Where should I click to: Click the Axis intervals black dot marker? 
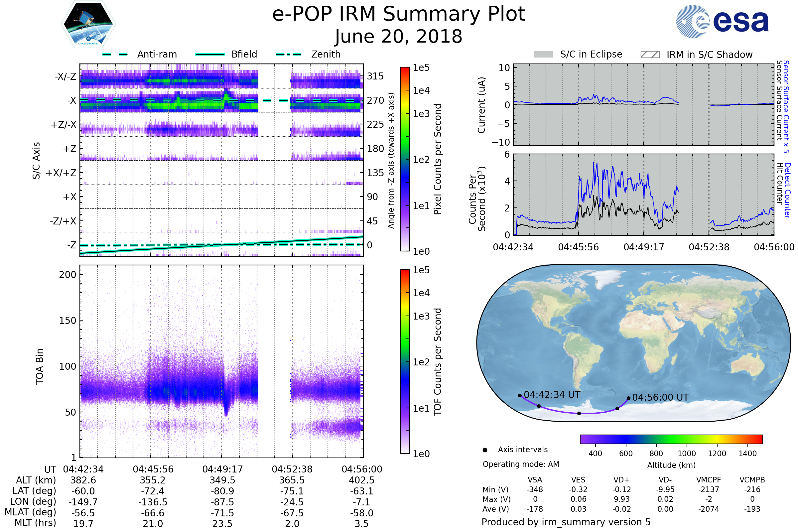tap(485, 450)
